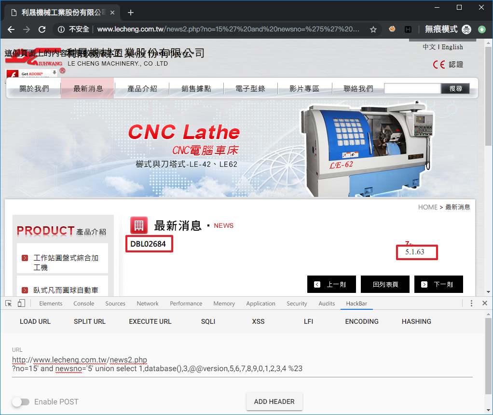Open 電子型錄 in the site navigation
This screenshot has height=415, width=493.
(x=250, y=89)
